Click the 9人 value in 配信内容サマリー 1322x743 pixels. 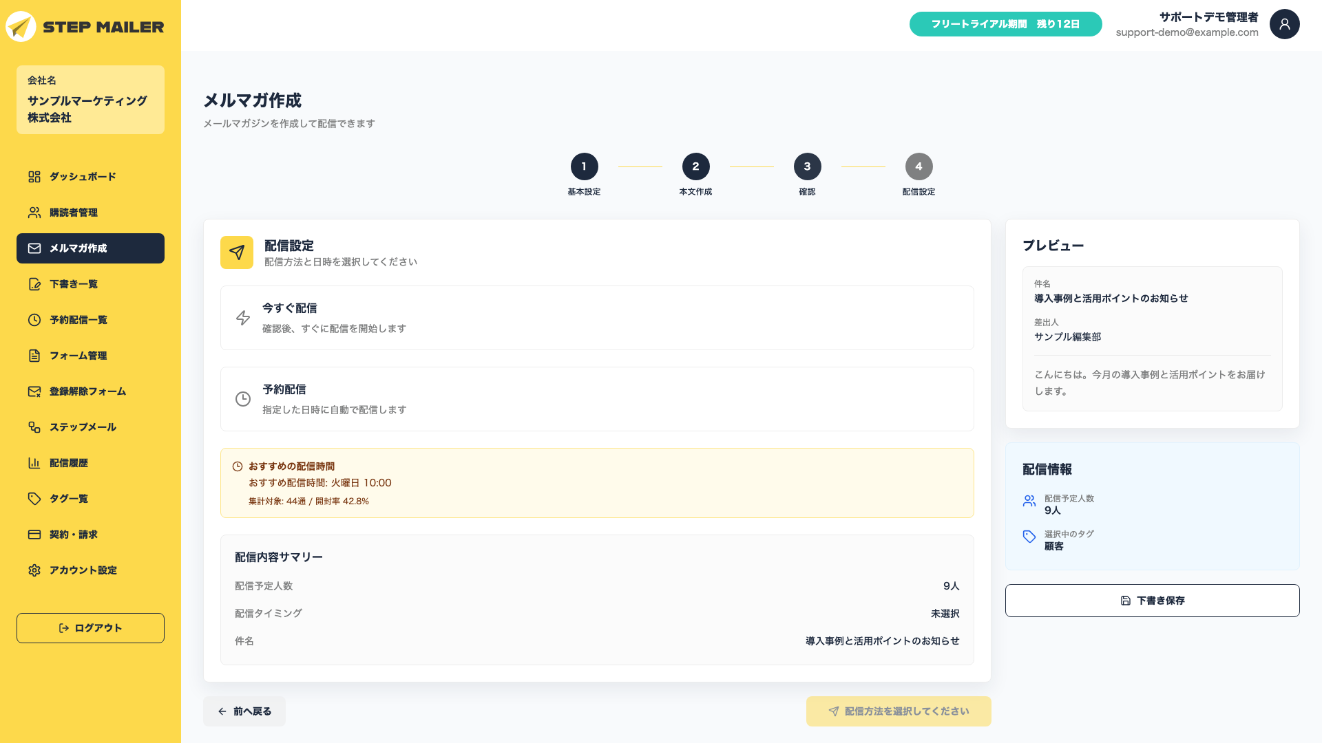coord(952,586)
